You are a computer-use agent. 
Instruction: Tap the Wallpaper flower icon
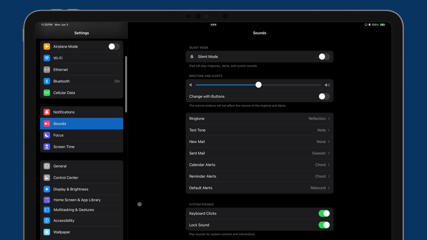tap(47, 232)
